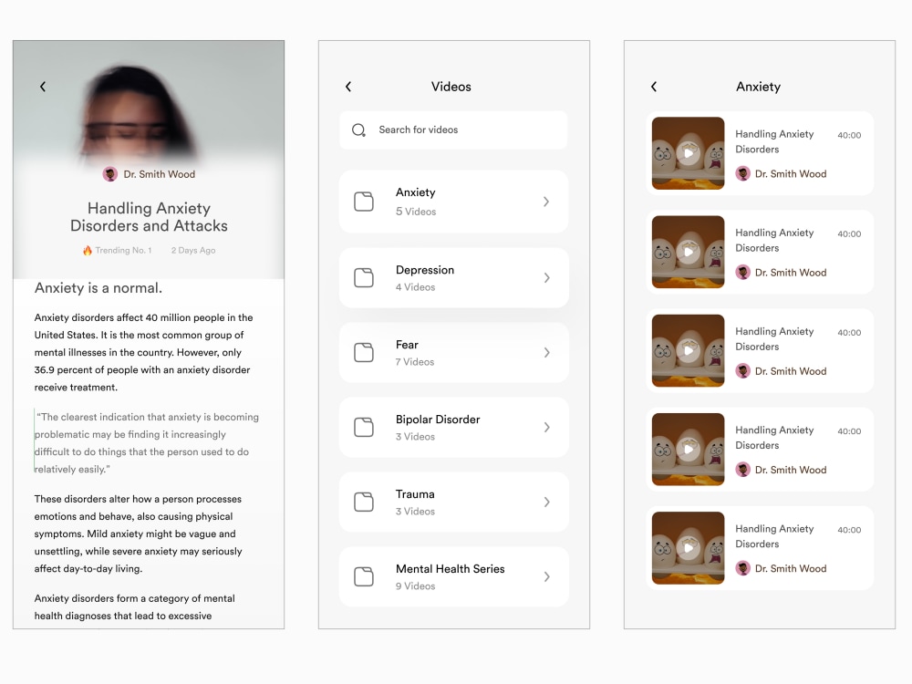
Task: Click the Bipolar Disorder folder icon
Action: (364, 427)
